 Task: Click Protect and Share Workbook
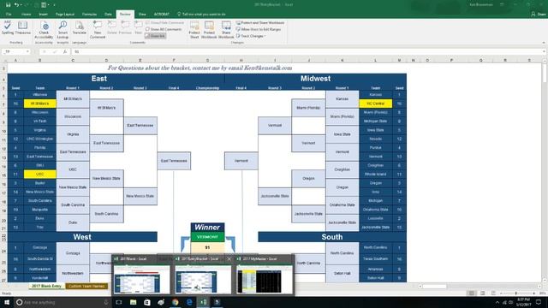point(260,23)
